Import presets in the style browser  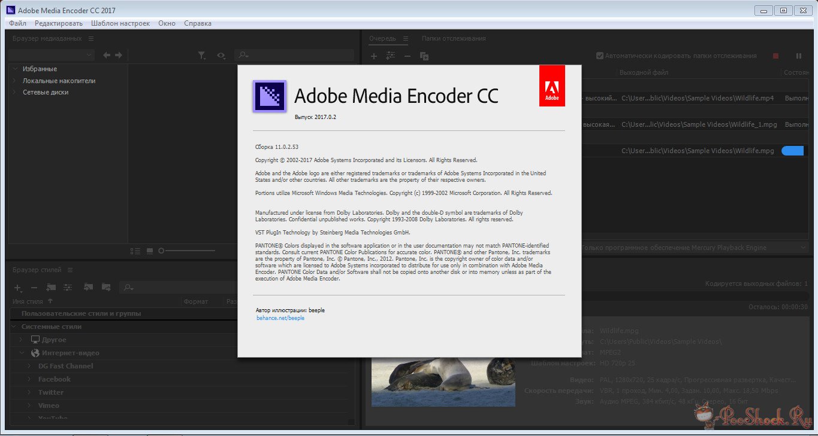(x=89, y=287)
